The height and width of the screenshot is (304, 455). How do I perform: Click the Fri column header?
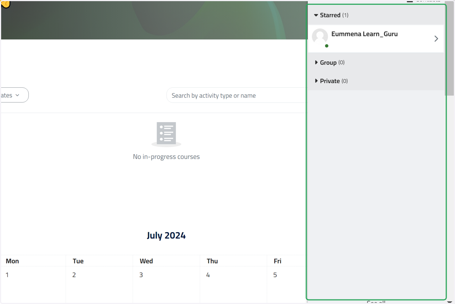[278, 261]
